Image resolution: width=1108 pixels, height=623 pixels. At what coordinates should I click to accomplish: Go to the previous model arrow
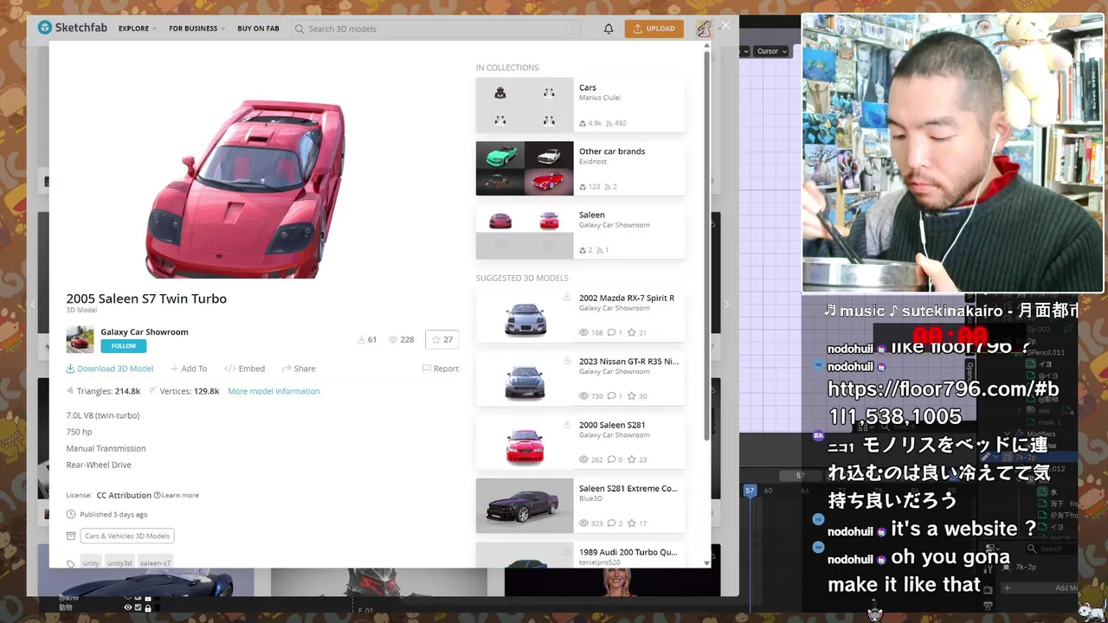point(33,304)
